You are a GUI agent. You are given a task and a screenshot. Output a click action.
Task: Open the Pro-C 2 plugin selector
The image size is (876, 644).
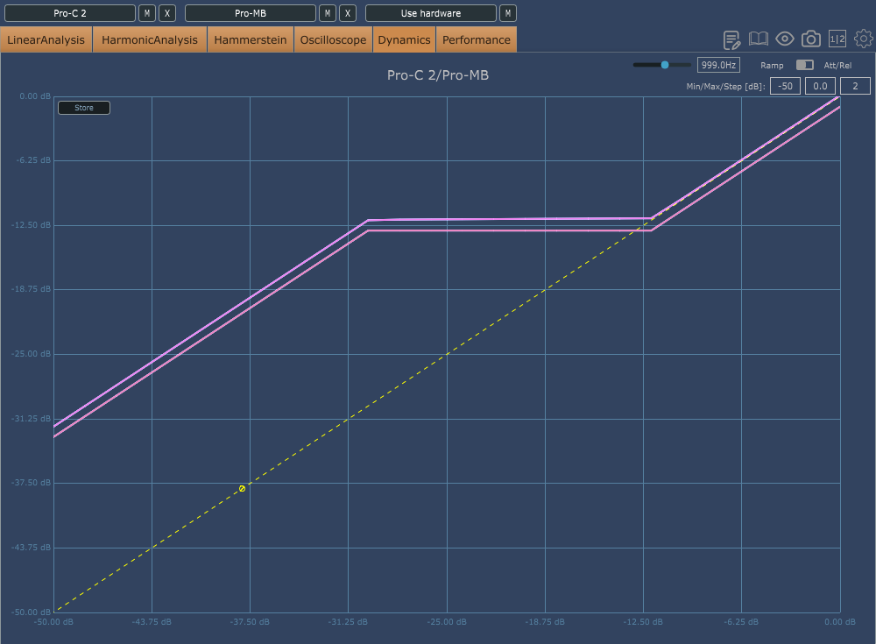point(70,13)
